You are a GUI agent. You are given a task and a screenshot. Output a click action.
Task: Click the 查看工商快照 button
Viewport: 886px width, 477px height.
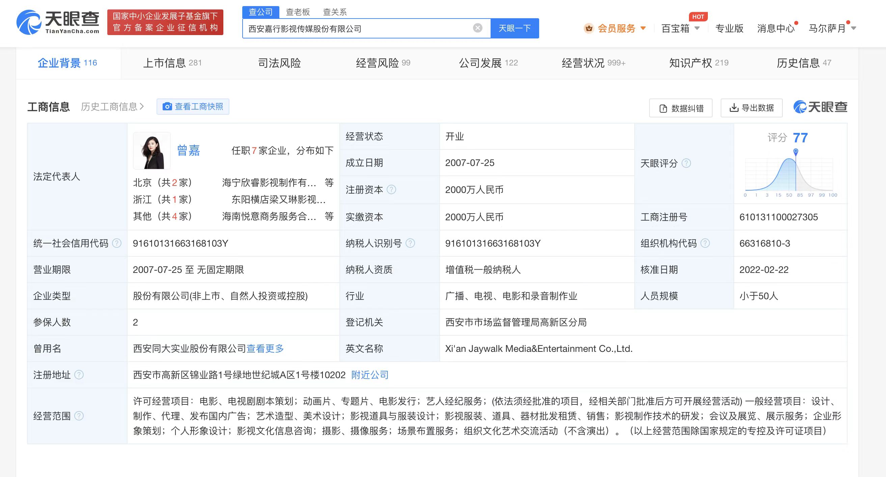193,107
